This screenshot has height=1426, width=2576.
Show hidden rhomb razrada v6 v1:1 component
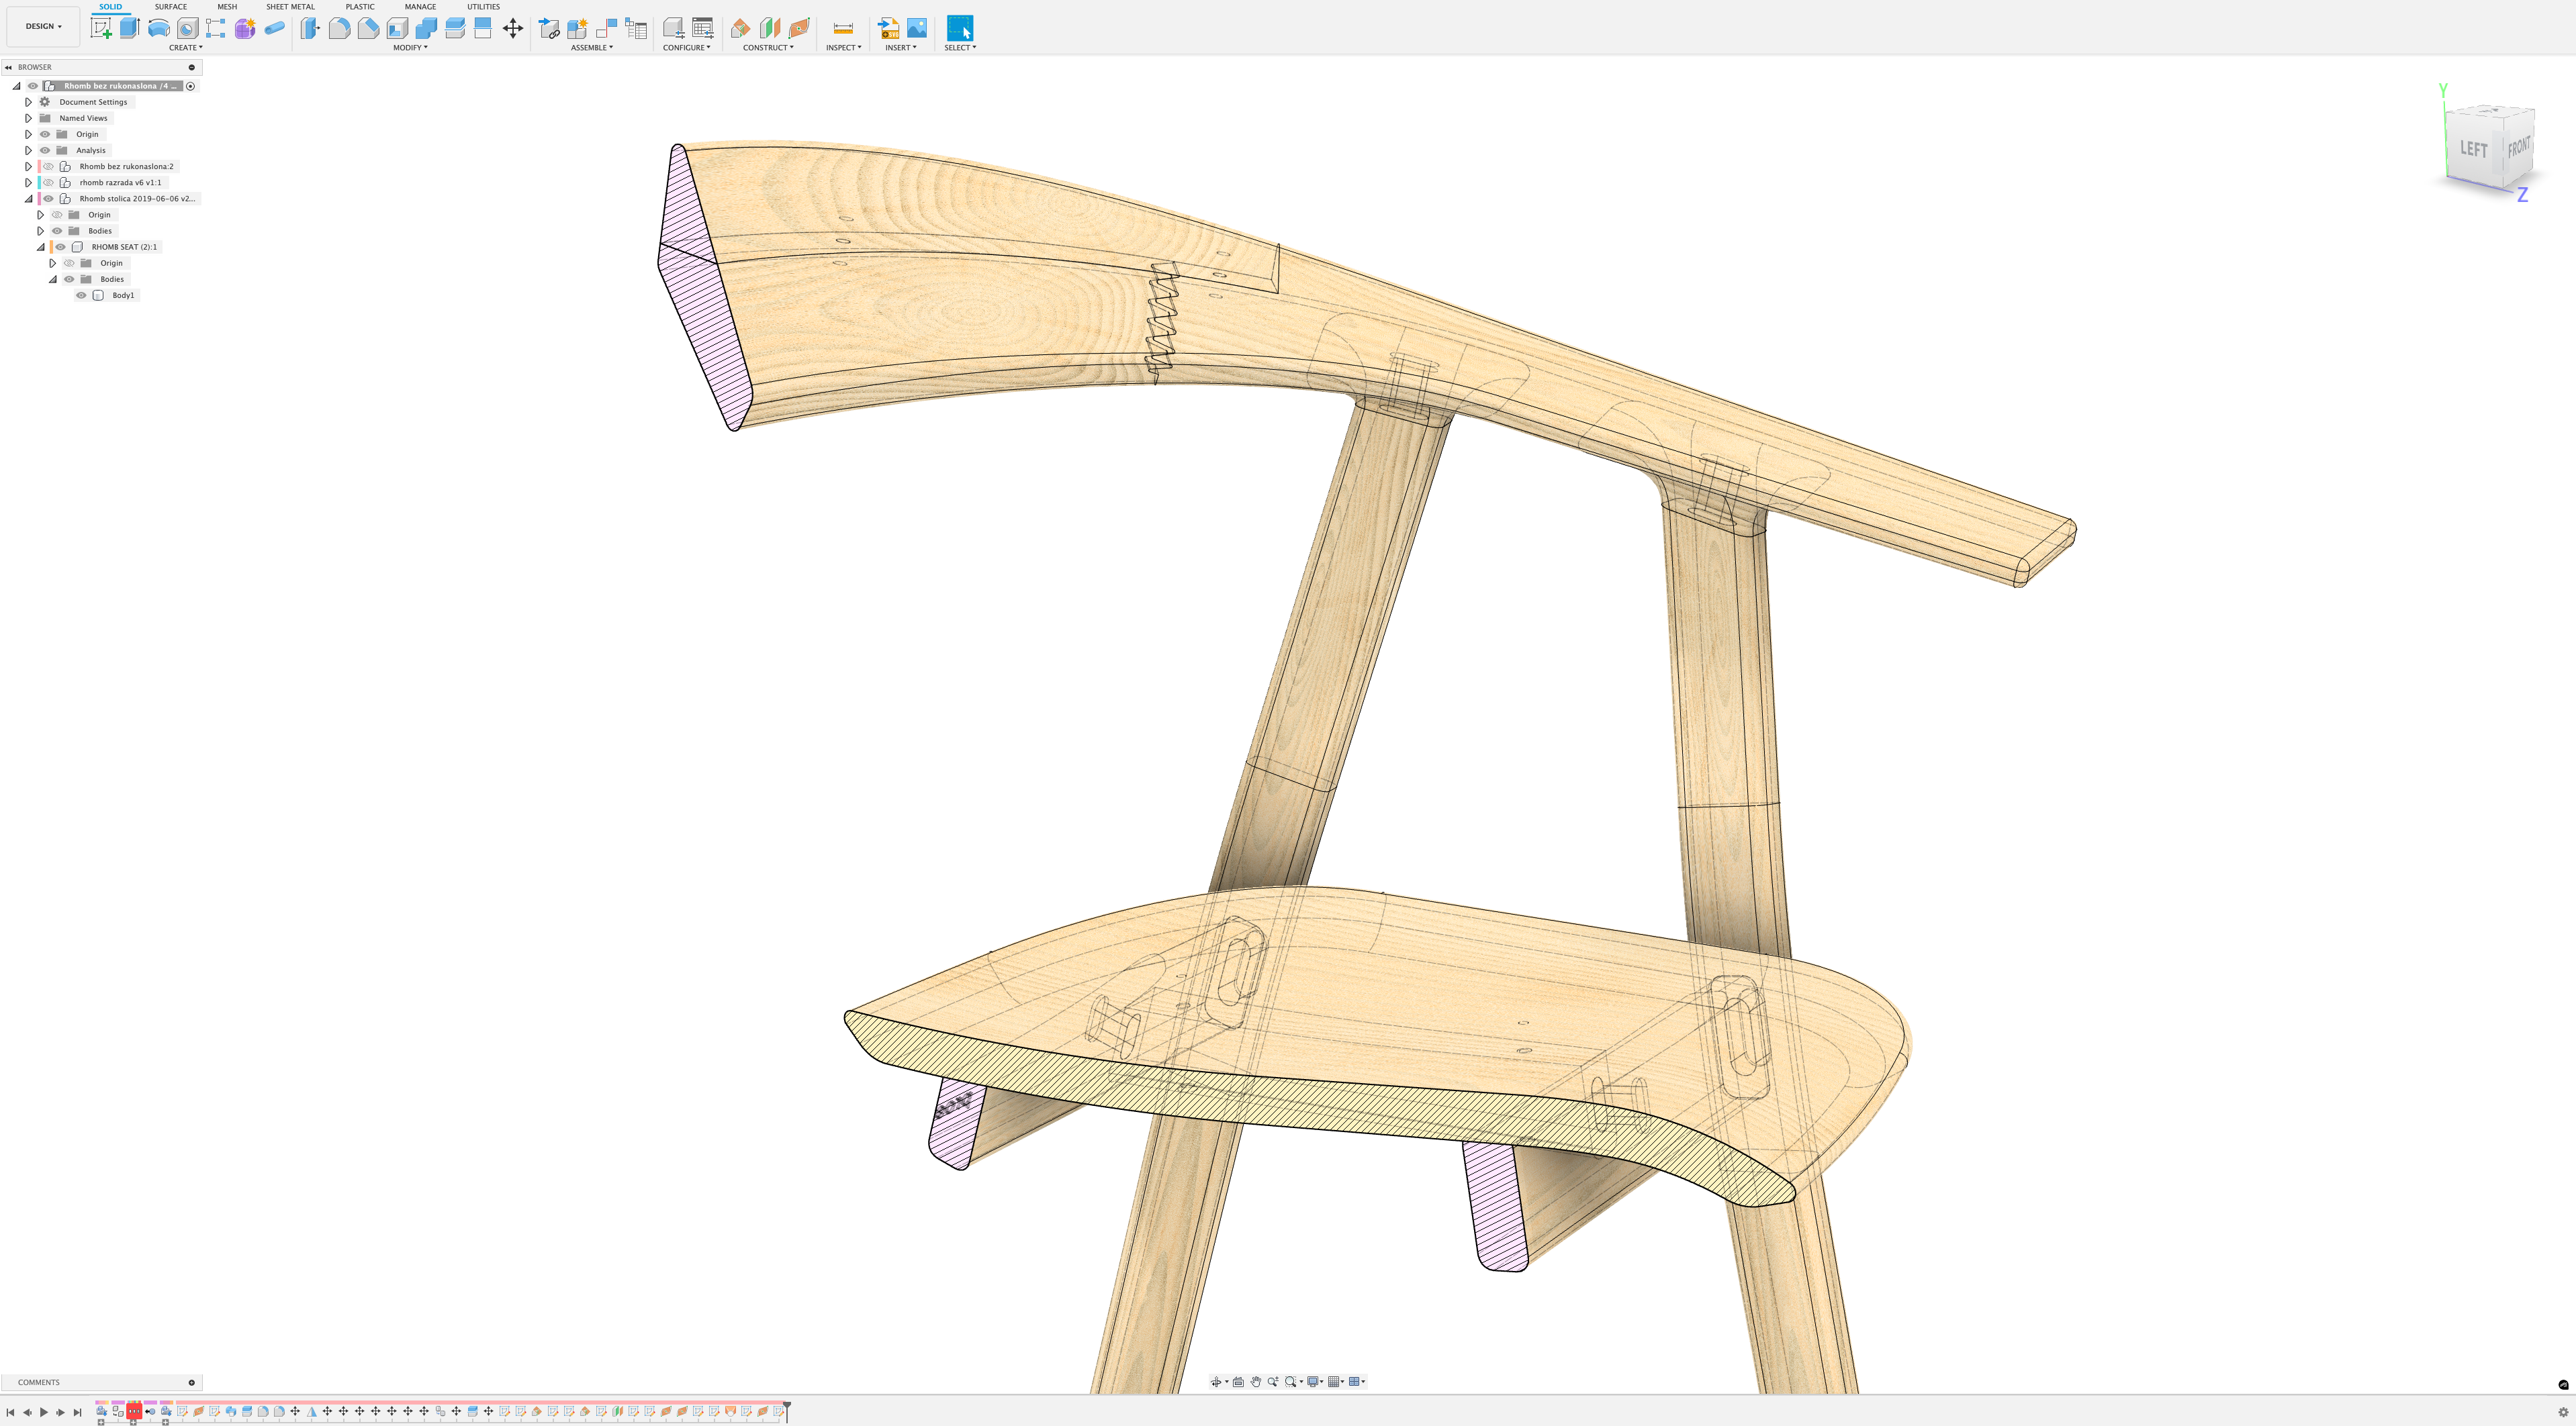pyautogui.click(x=48, y=183)
